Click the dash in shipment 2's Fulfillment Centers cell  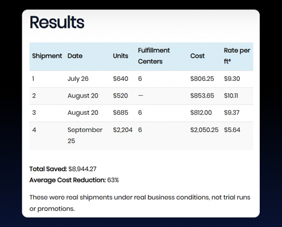pyautogui.click(x=141, y=96)
